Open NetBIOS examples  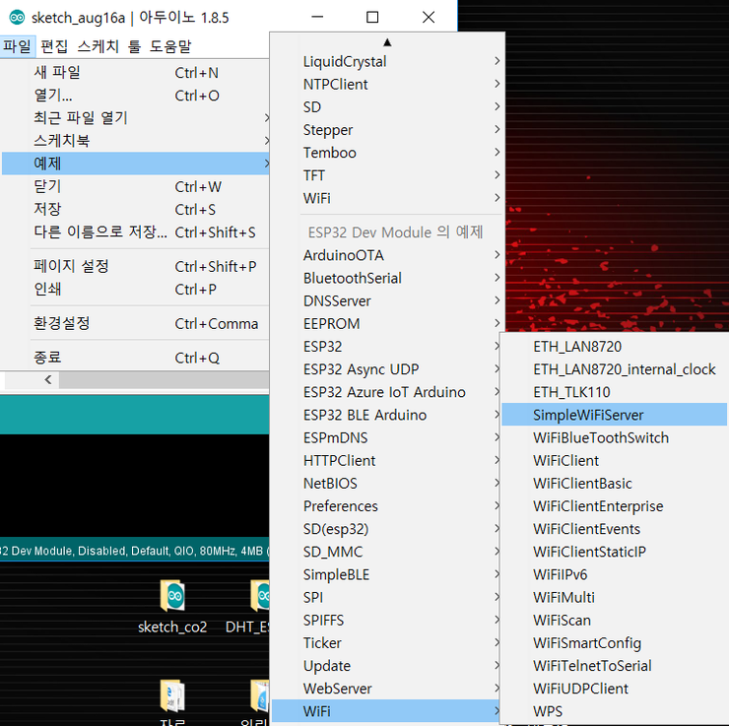(x=386, y=483)
